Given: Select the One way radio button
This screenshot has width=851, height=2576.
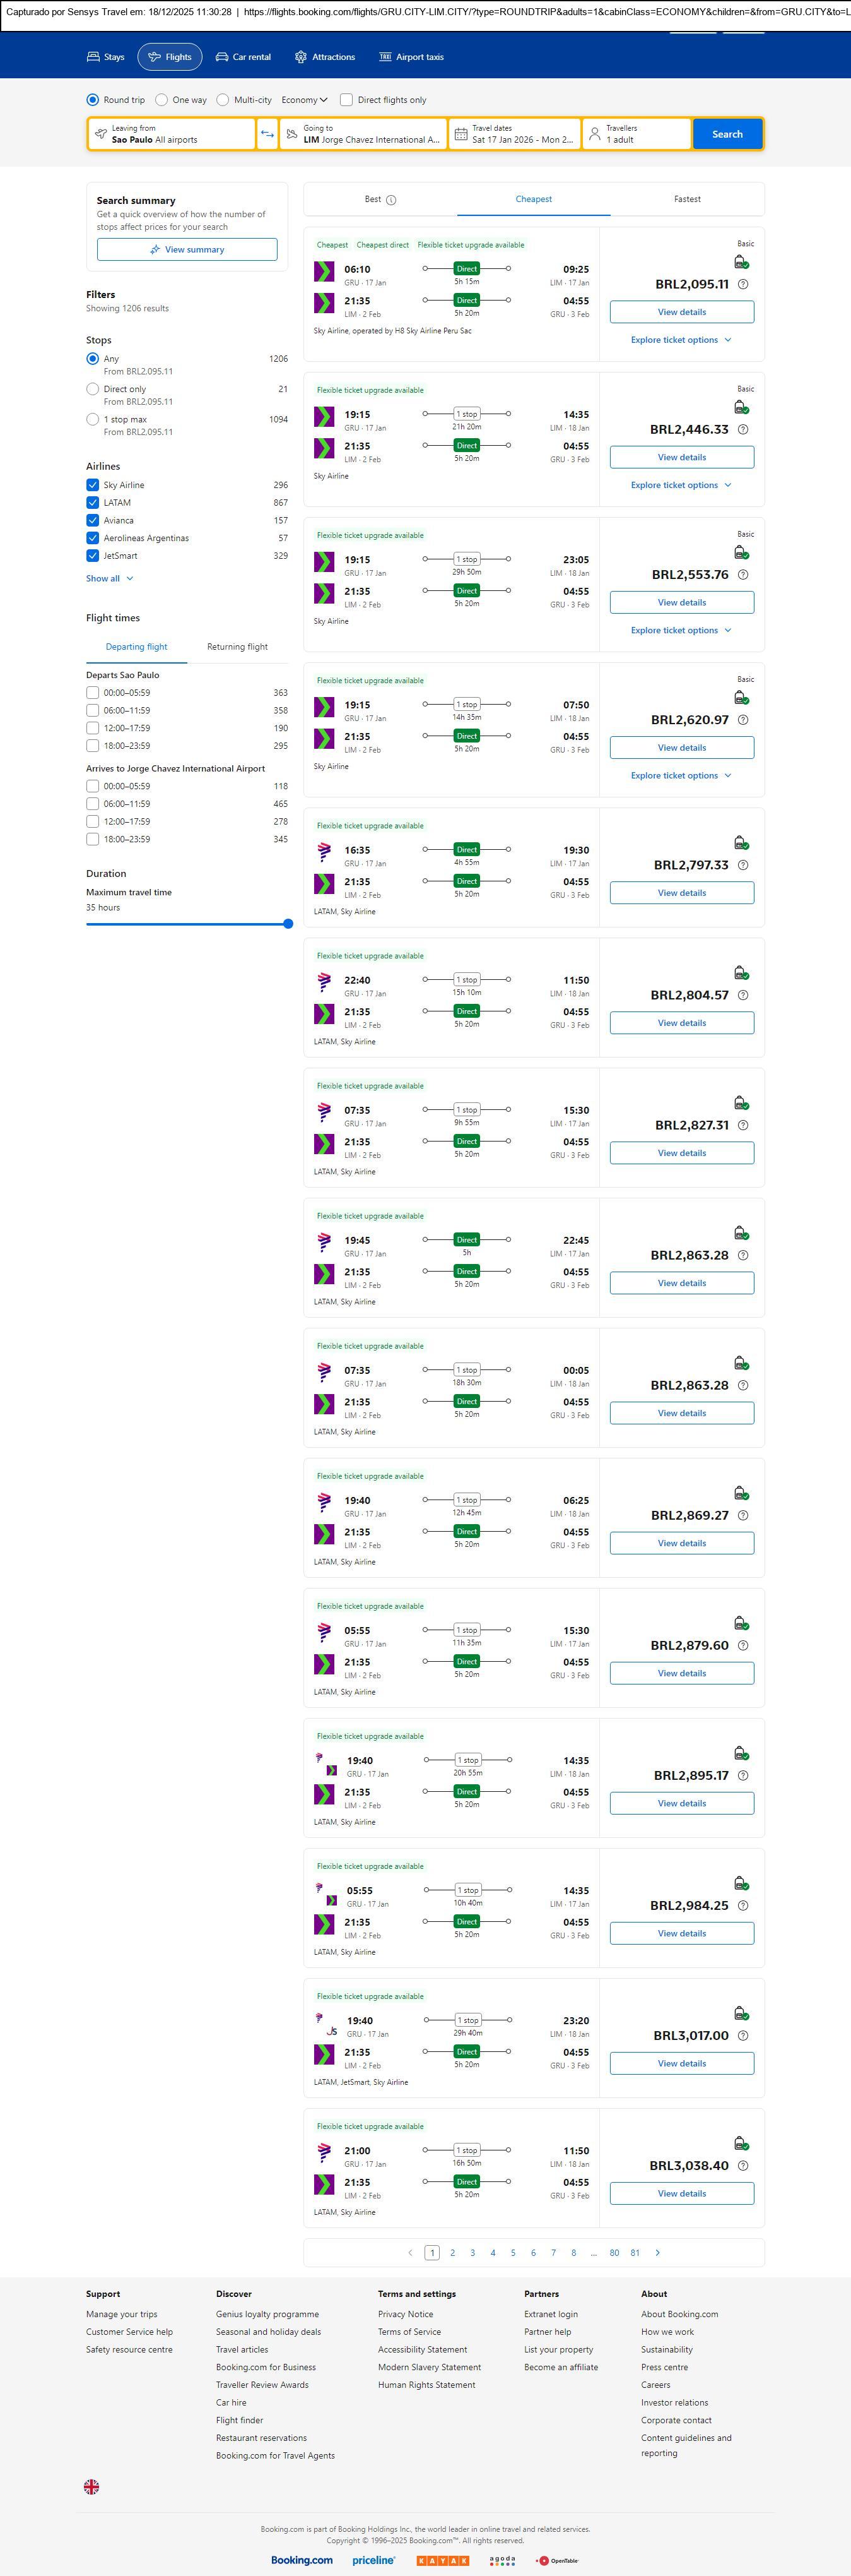Looking at the screenshot, I should [161, 100].
